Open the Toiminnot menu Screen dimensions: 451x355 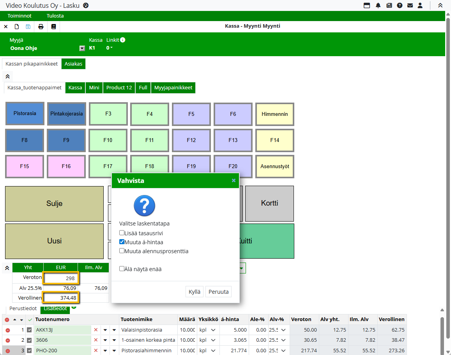(x=19, y=16)
